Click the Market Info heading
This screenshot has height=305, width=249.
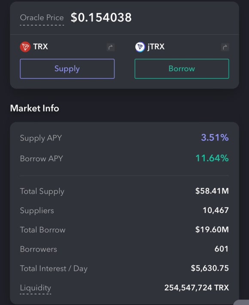34,108
